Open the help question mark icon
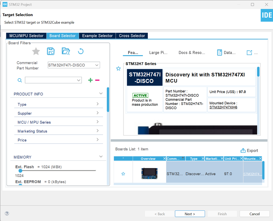The image size is (273, 221). (7, 214)
